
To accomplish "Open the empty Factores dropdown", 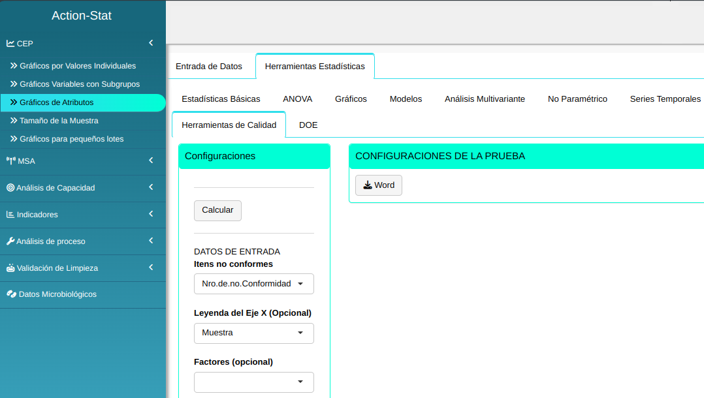I will coord(253,382).
